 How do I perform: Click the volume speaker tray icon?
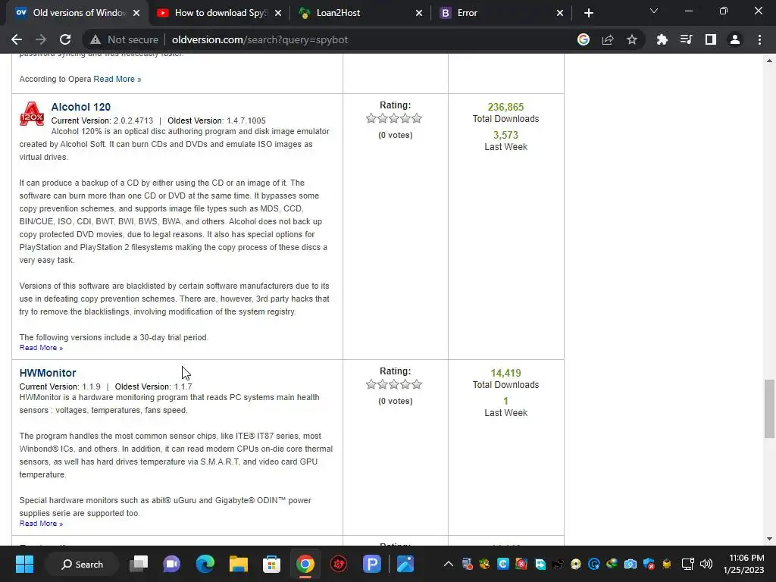click(x=706, y=564)
